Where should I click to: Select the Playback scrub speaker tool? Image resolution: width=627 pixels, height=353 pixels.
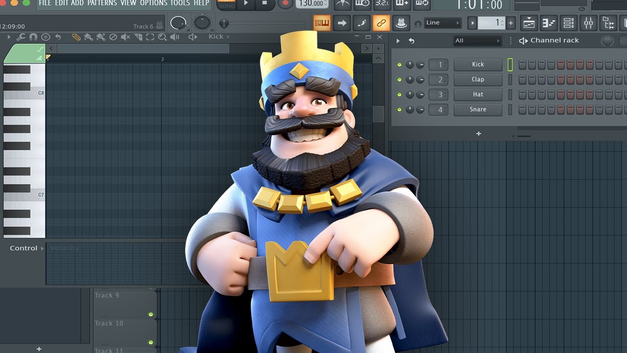point(175,37)
